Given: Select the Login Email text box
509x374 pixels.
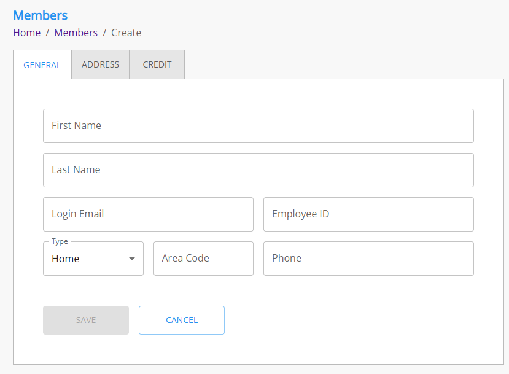Looking at the screenshot, I should pos(148,214).
